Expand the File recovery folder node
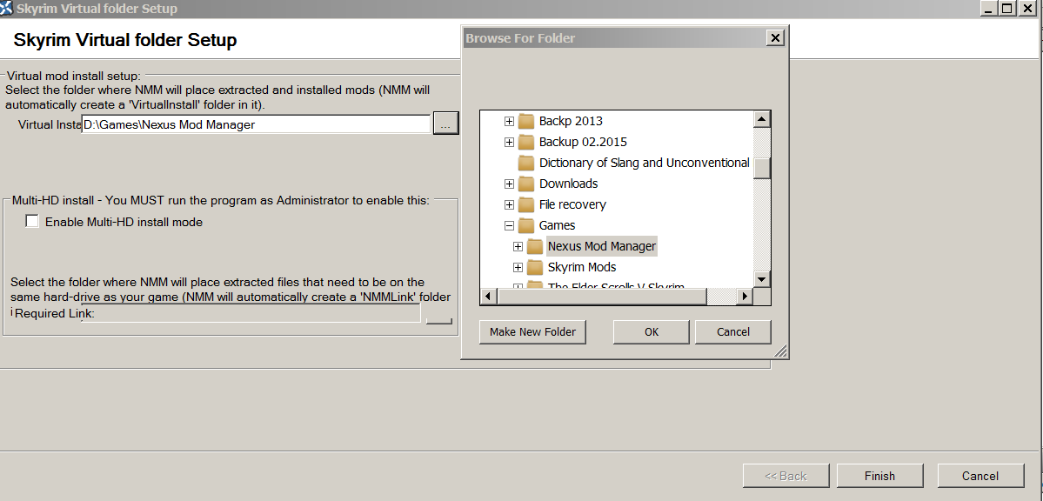The height and width of the screenshot is (501, 1043). (509, 204)
